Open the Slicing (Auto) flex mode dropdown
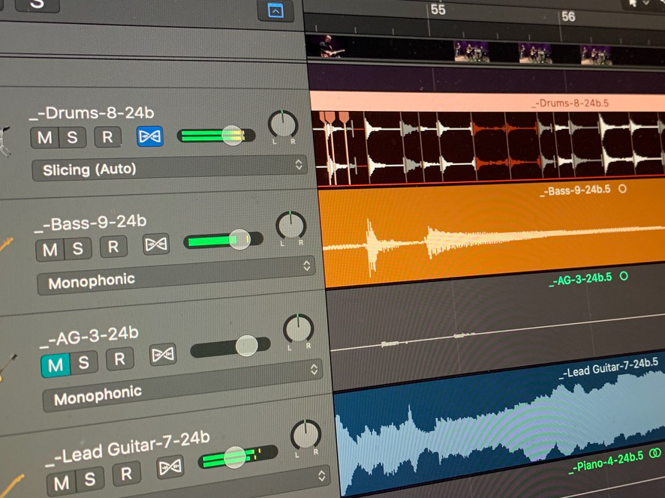 coord(170,168)
